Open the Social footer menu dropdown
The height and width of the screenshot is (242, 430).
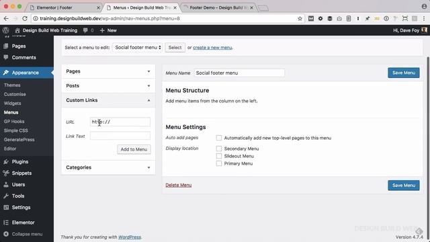(x=137, y=48)
